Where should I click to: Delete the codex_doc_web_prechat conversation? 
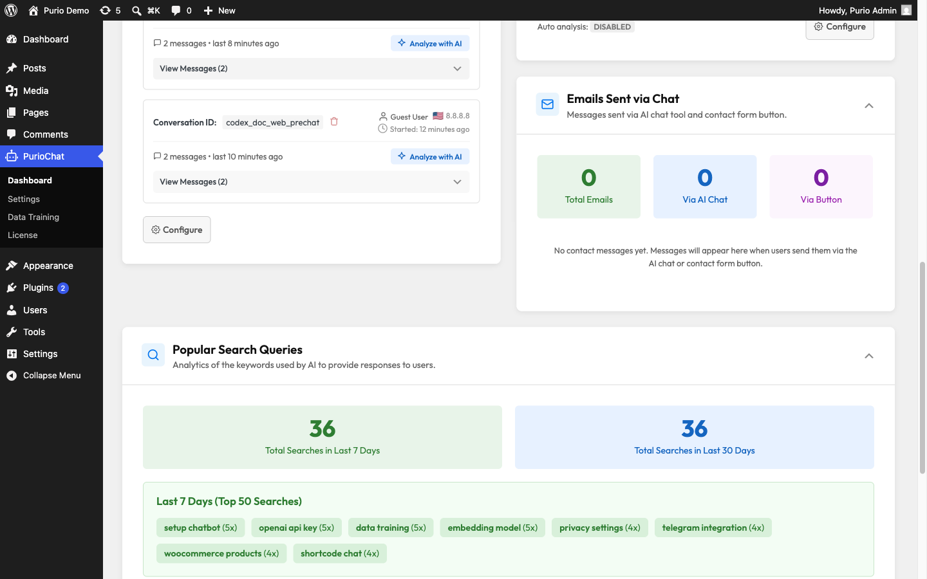(334, 122)
